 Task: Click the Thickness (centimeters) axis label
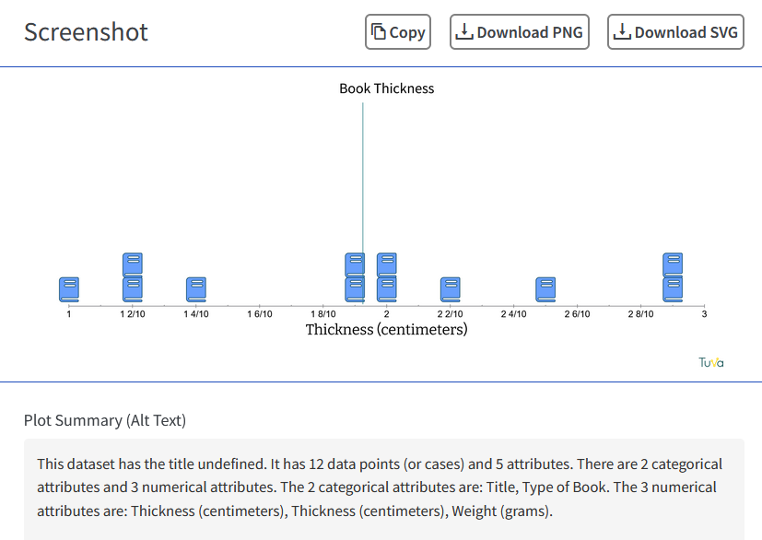(386, 330)
